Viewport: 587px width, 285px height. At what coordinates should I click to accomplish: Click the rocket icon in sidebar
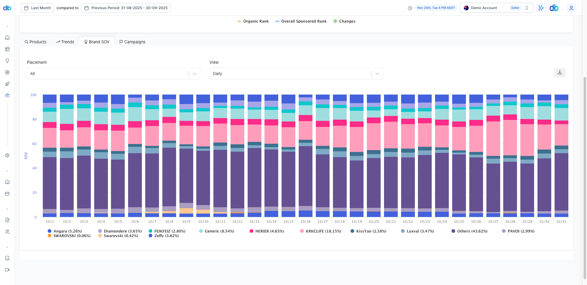[7, 84]
